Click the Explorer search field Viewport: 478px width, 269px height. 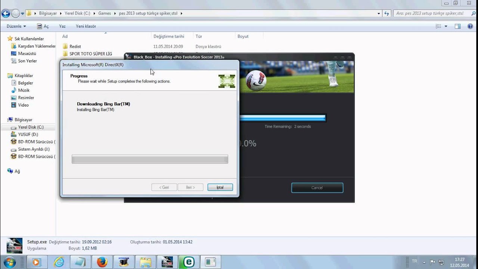(431, 13)
